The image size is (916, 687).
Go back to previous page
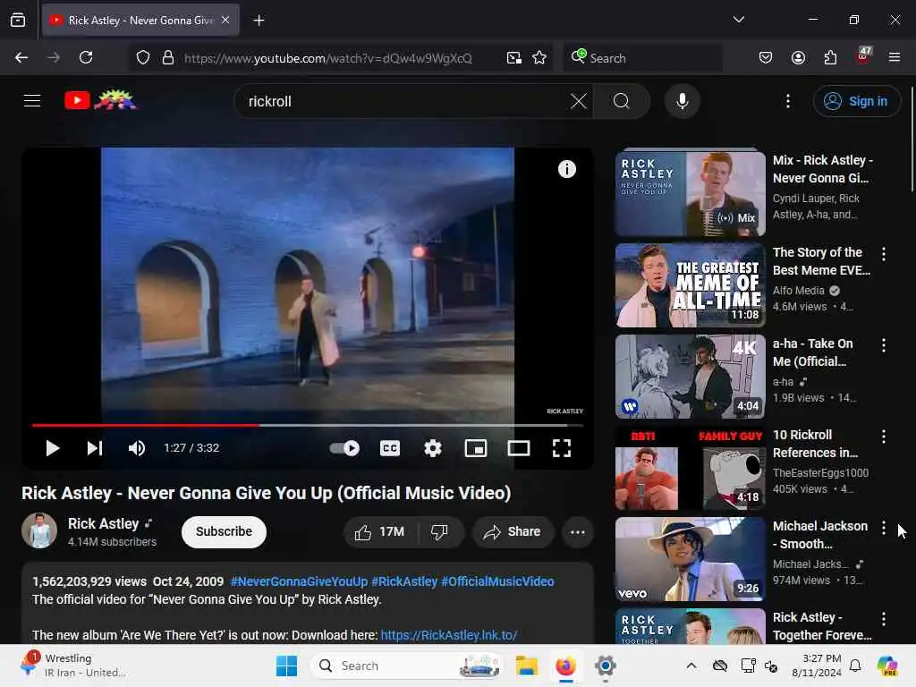tap(21, 57)
